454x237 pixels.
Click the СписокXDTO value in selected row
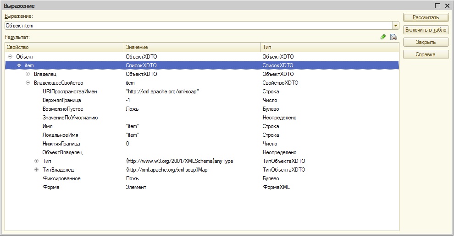(x=141, y=65)
